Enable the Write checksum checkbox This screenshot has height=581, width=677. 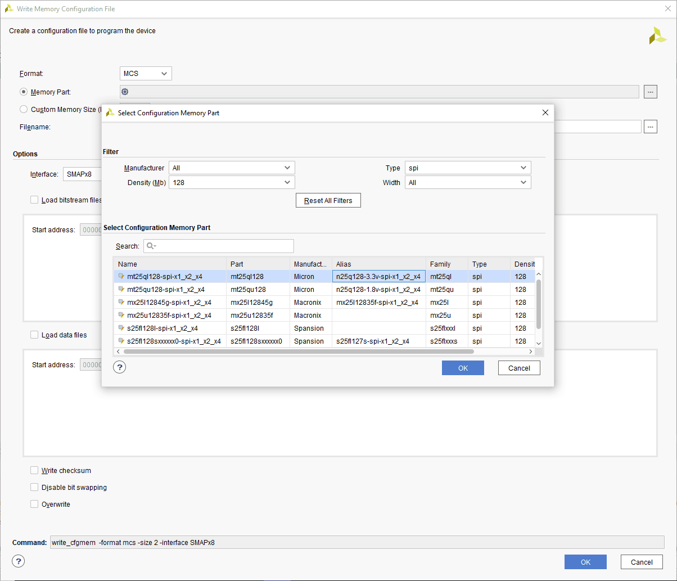click(35, 470)
